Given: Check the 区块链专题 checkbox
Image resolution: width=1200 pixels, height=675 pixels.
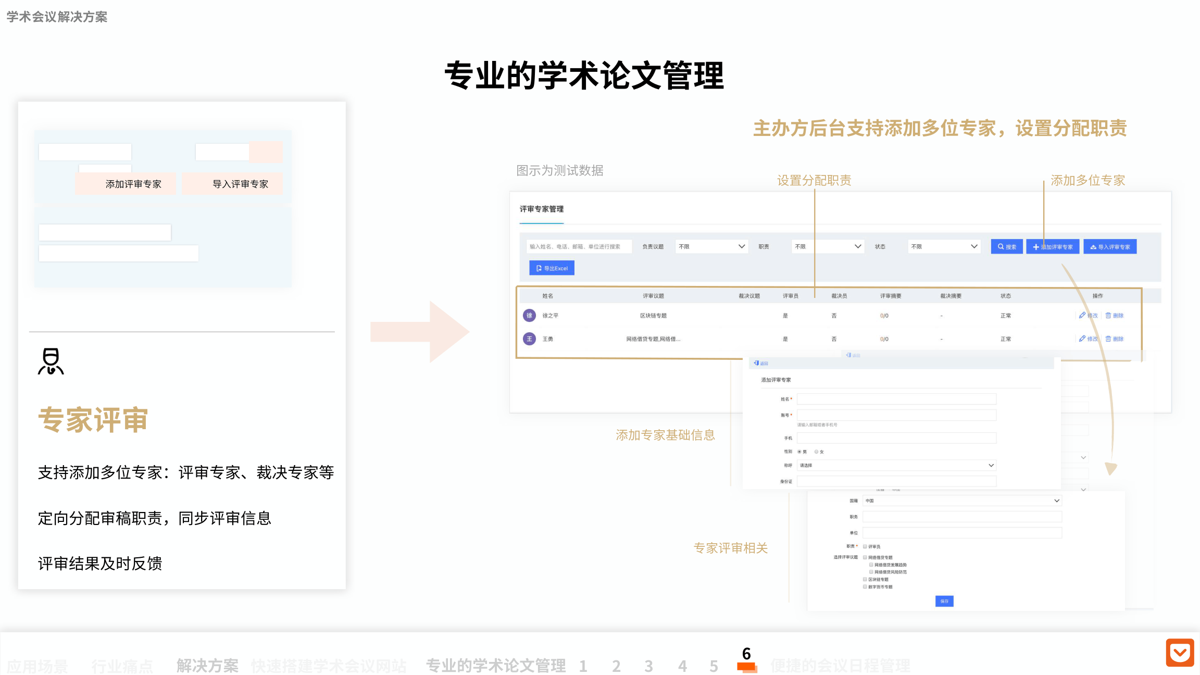Looking at the screenshot, I should coord(865,579).
